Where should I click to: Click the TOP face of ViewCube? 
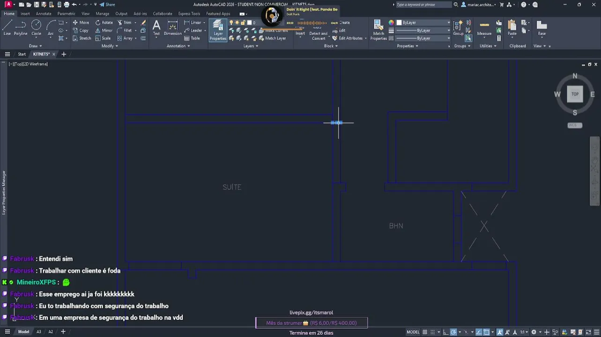575,94
